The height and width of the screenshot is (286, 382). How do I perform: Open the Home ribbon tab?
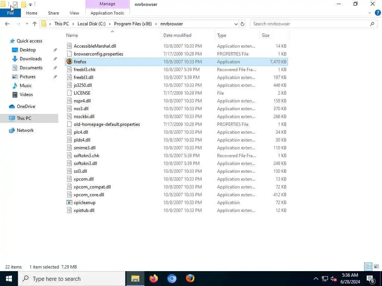(x=32, y=13)
